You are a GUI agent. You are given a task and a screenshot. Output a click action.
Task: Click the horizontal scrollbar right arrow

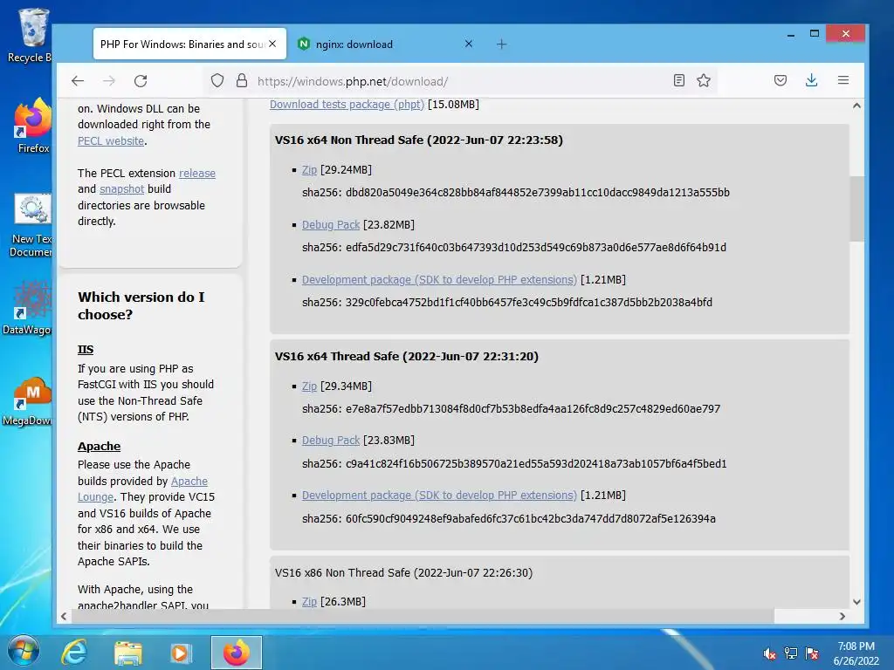pos(842,616)
